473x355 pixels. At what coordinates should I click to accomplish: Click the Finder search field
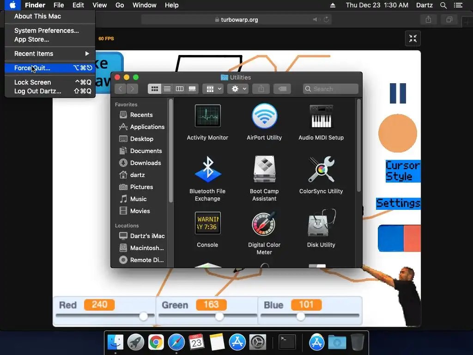(331, 89)
